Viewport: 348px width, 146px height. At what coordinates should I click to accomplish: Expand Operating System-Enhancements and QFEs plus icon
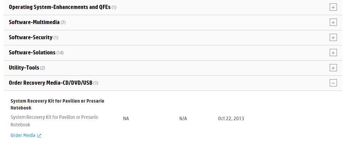[333, 7]
